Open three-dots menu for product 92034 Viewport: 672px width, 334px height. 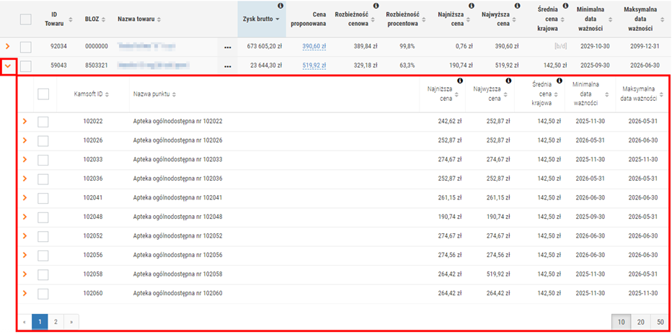[x=228, y=48]
